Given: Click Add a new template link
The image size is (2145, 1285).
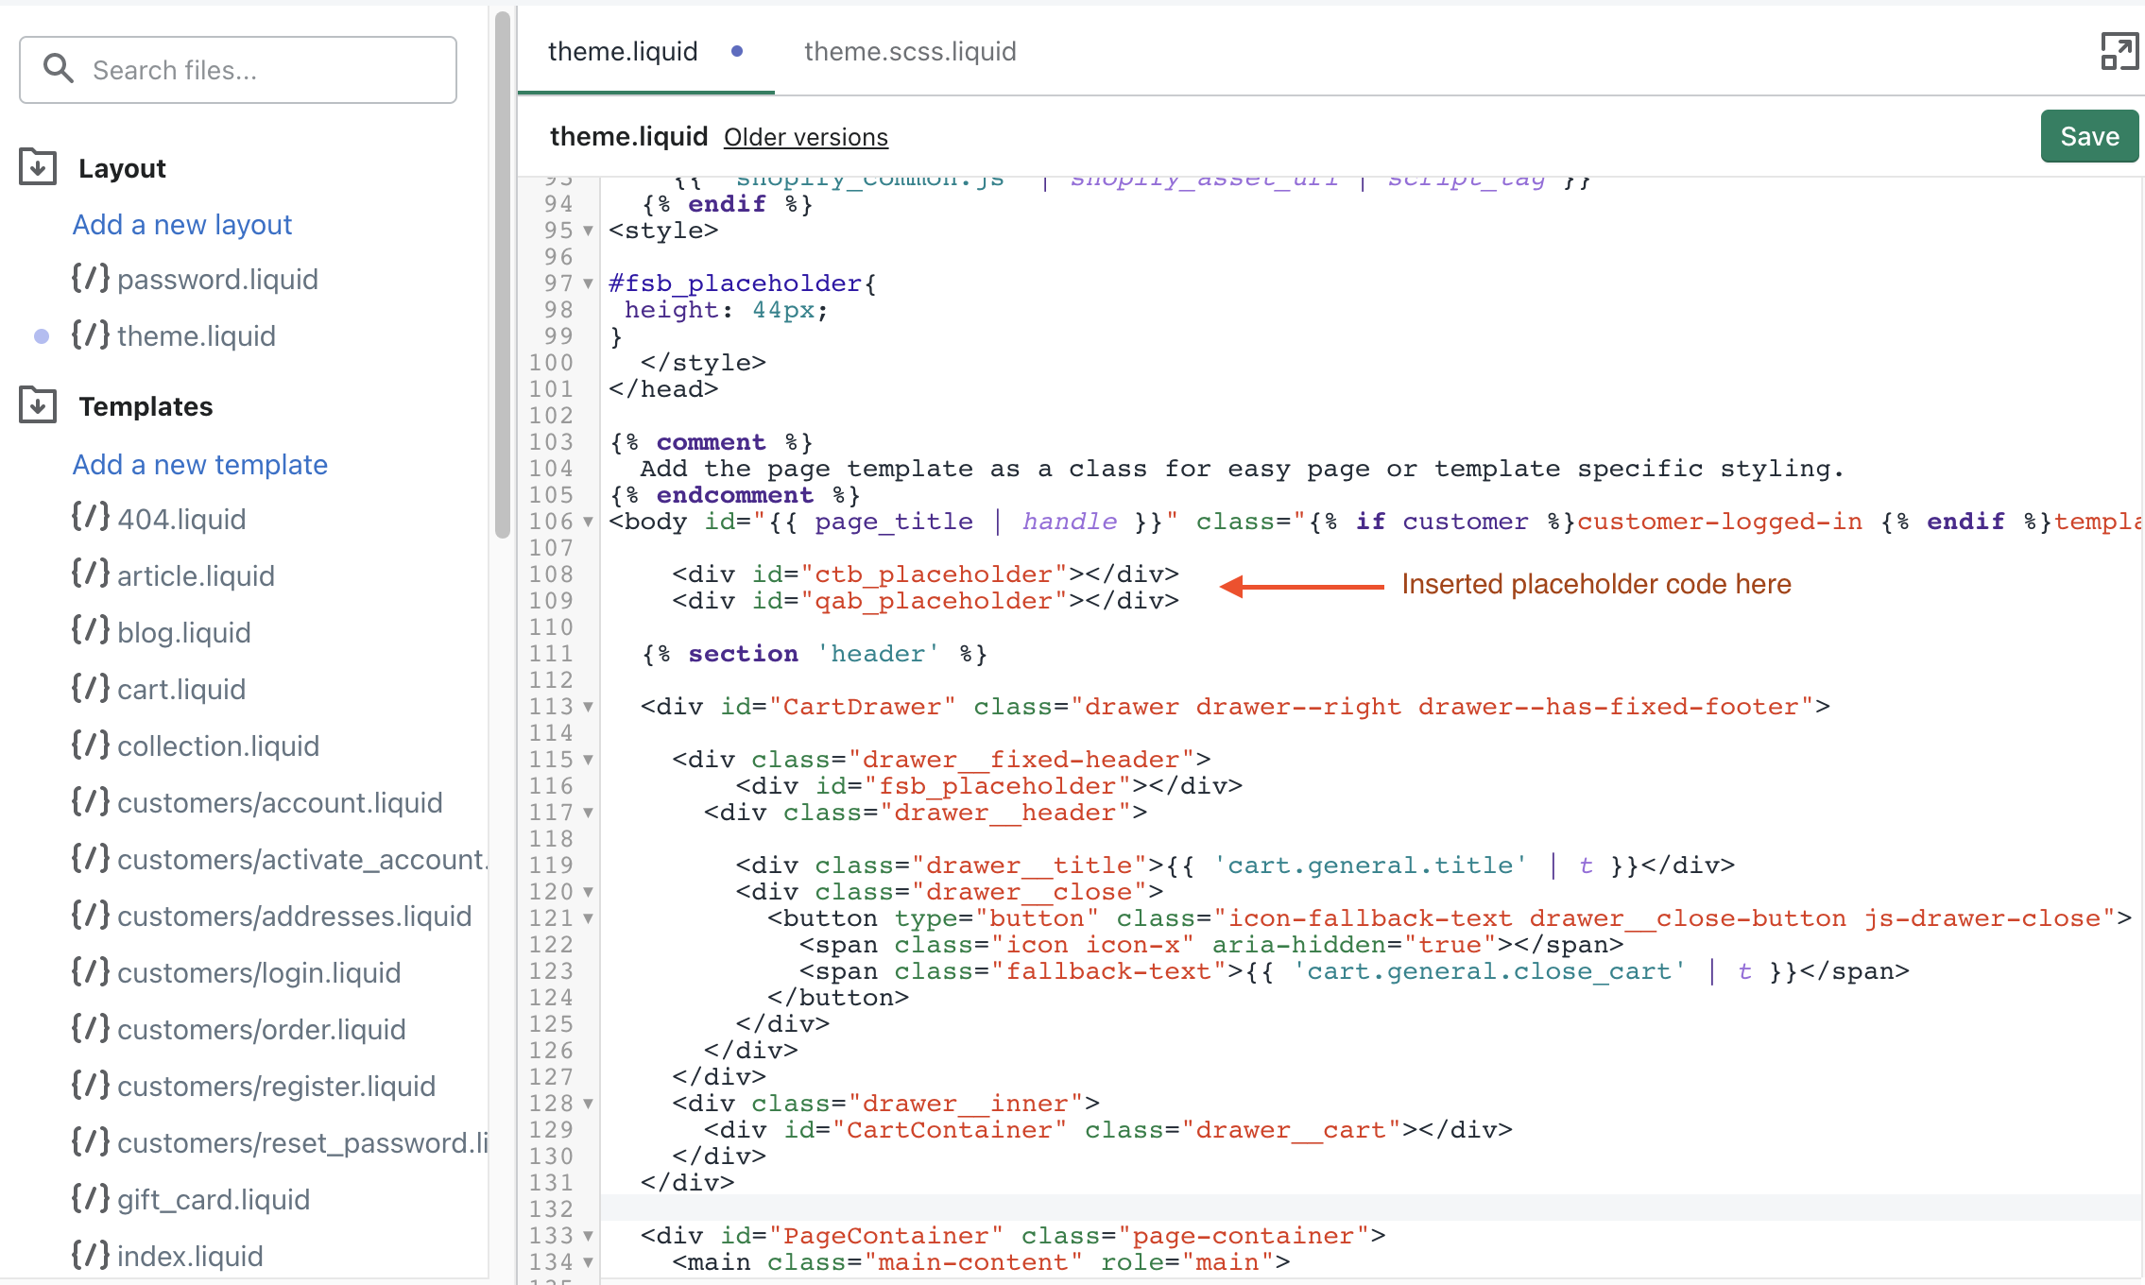Looking at the screenshot, I should point(200,464).
